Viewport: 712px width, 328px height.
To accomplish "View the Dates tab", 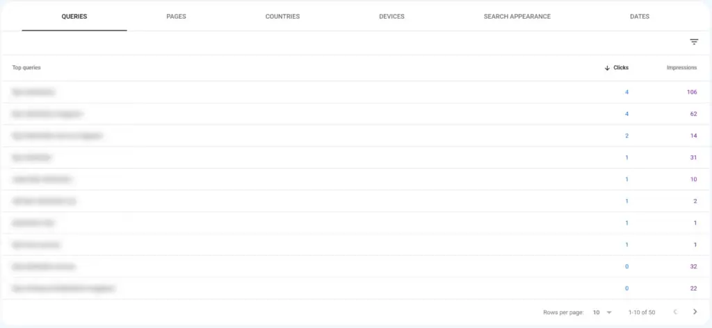I will 639,17.
